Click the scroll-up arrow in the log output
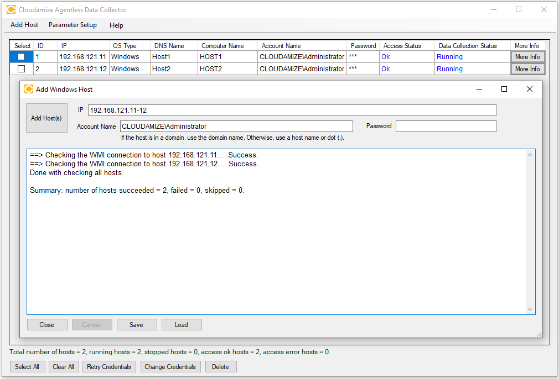 pyautogui.click(x=530, y=155)
